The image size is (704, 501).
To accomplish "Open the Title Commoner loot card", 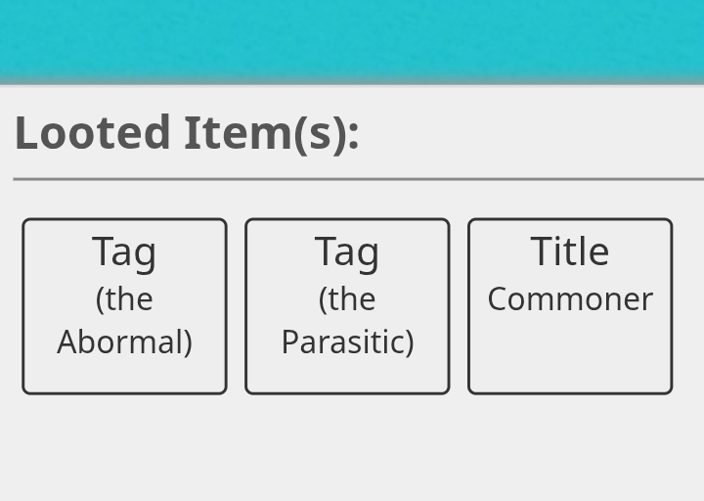I will tap(570, 306).
